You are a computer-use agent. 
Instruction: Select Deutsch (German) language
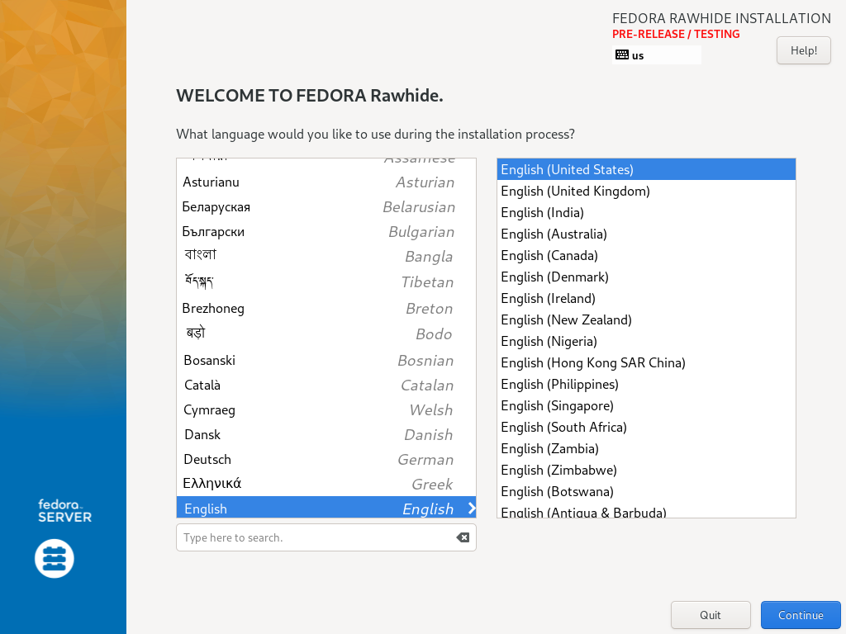click(326, 460)
